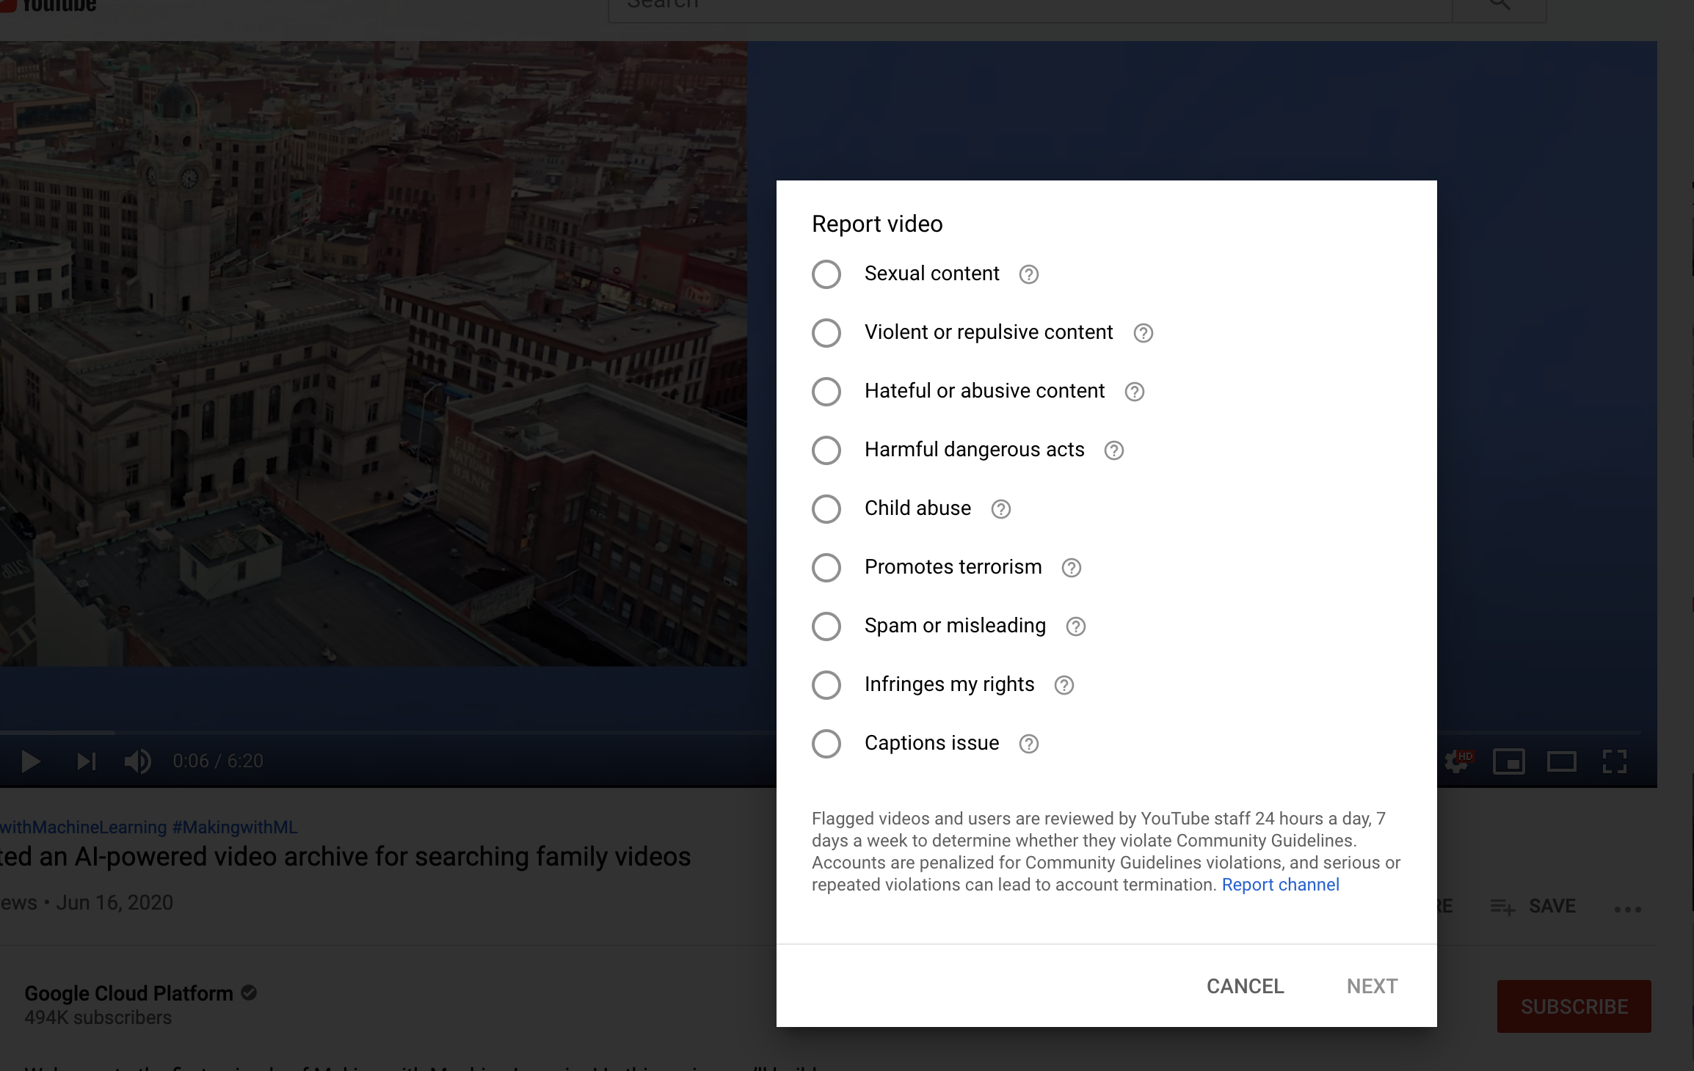The height and width of the screenshot is (1071, 1694).
Task: Click Next to continue reporting
Action: tap(1372, 986)
